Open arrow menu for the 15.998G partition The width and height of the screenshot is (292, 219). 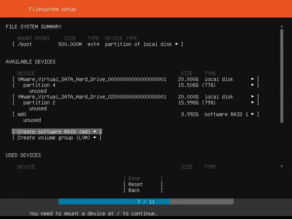[x=252, y=102]
